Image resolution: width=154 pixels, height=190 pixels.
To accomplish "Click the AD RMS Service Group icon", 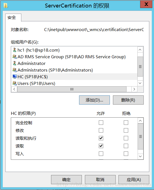I will (14, 57).
